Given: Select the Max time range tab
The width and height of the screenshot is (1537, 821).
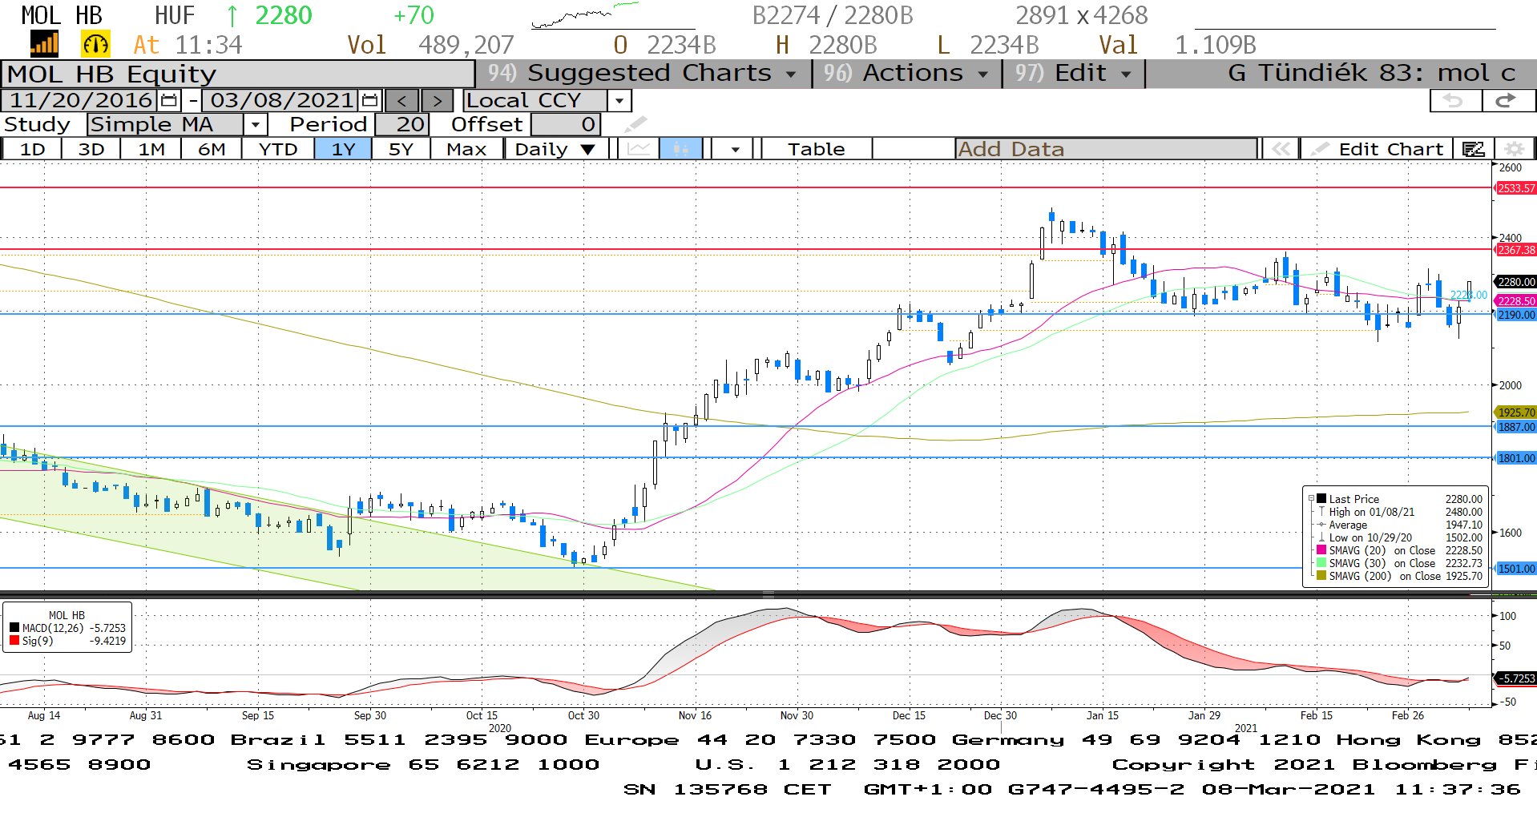Looking at the screenshot, I should tap(466, 149).
